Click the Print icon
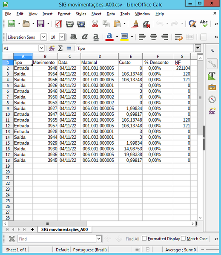The width and height of the screenshot is (221, 255). pyautogui.click(x=69, y=24)
